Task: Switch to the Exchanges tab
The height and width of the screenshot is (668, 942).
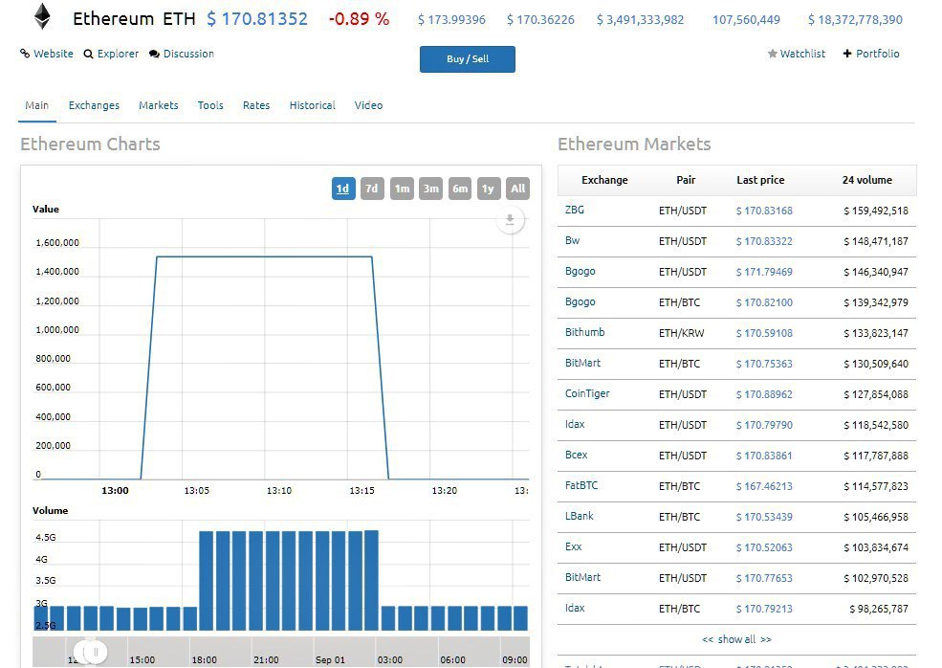Action: (x=94, y=105)
